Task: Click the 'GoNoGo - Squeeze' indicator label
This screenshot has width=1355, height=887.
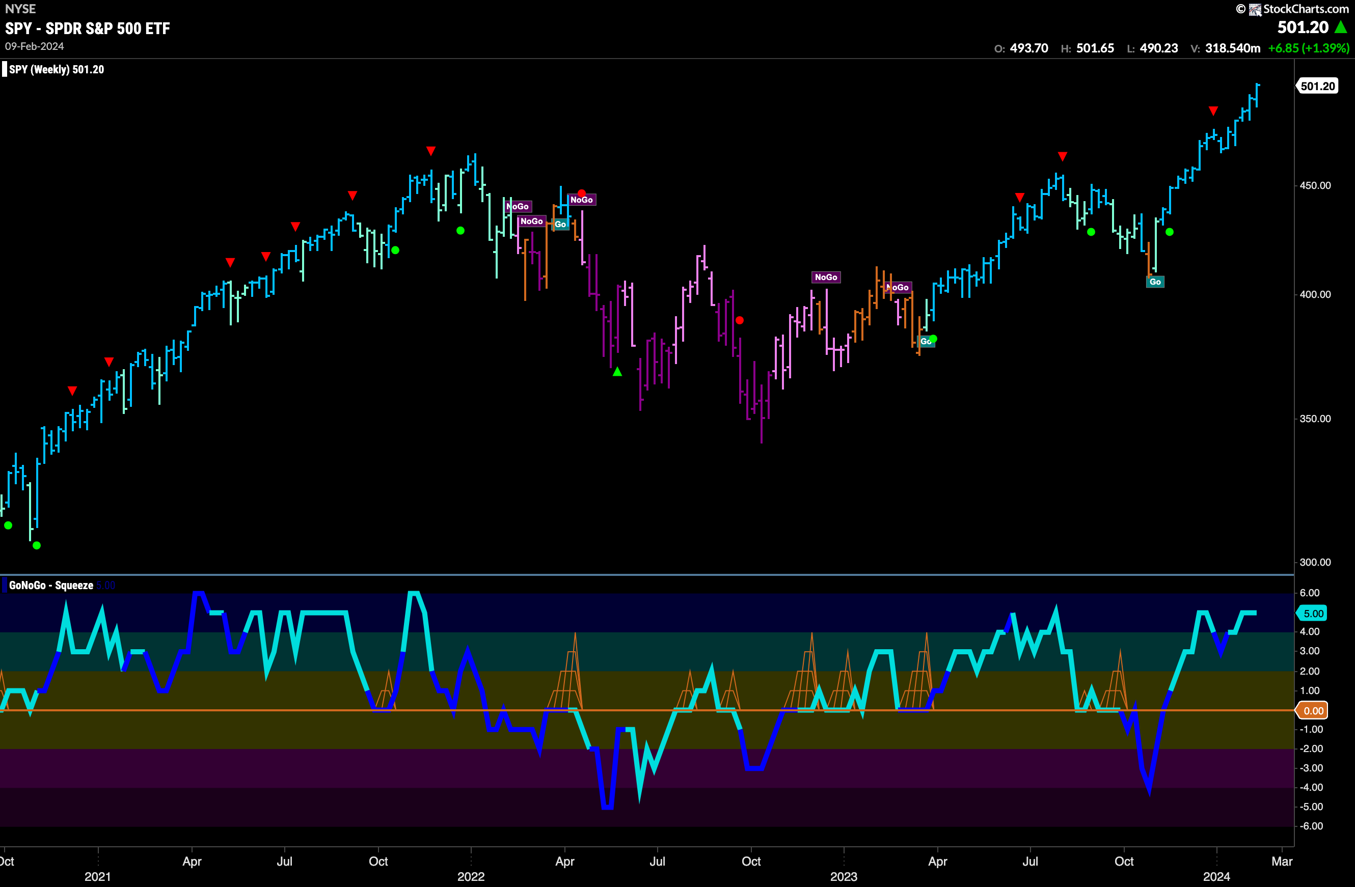Action: tap(51, 585)
